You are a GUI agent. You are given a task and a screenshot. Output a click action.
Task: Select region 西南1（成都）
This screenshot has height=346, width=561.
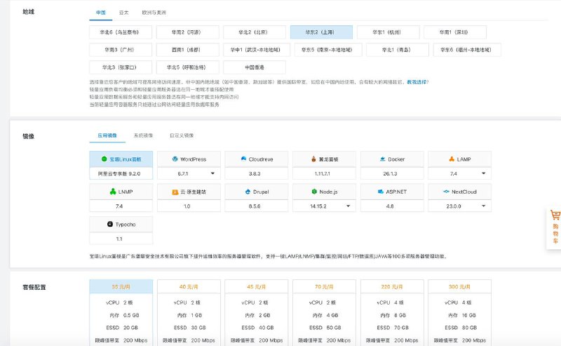pyautogui.click(x=187, y=50)
